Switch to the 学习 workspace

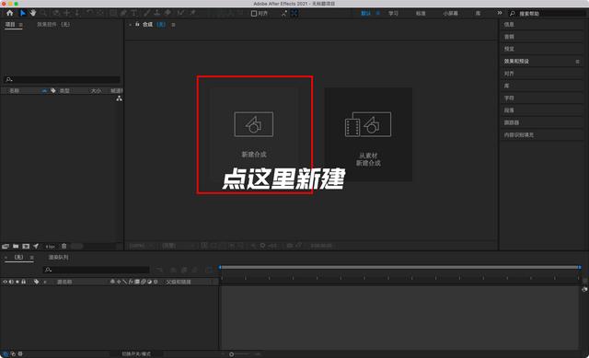pos(393,13)
